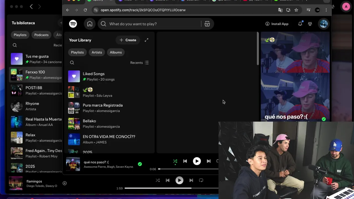
Task: Skip previous in background Spotify app
Action: [168, 180]
